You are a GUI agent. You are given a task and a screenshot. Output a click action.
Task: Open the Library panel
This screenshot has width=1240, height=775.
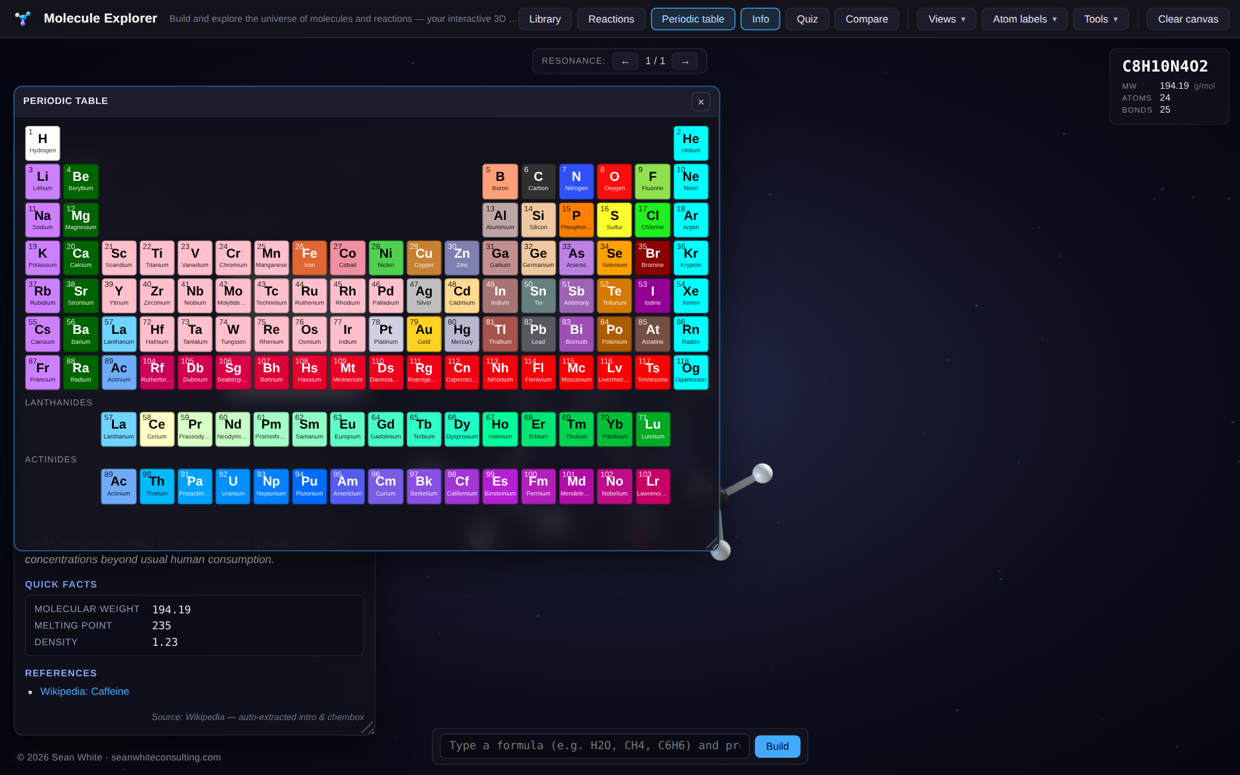(x=545, y=19)
